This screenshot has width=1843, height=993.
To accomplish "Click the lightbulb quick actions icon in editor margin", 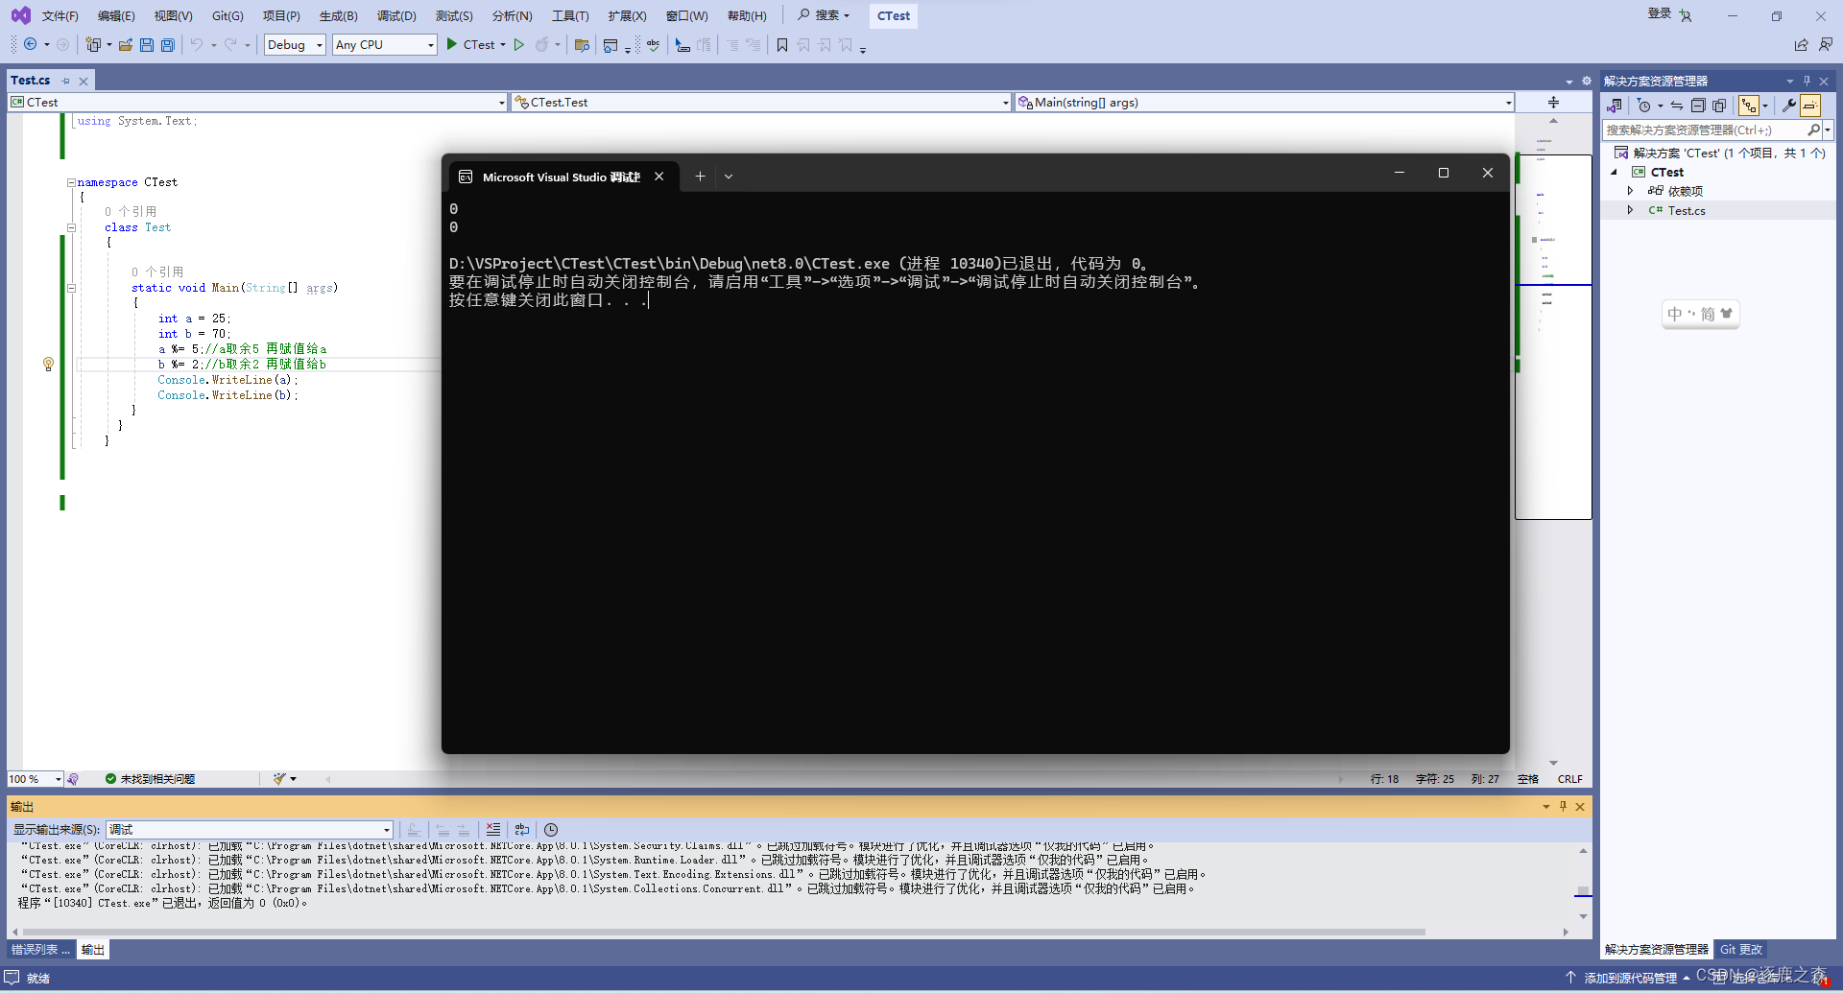I will pos(48,365).
